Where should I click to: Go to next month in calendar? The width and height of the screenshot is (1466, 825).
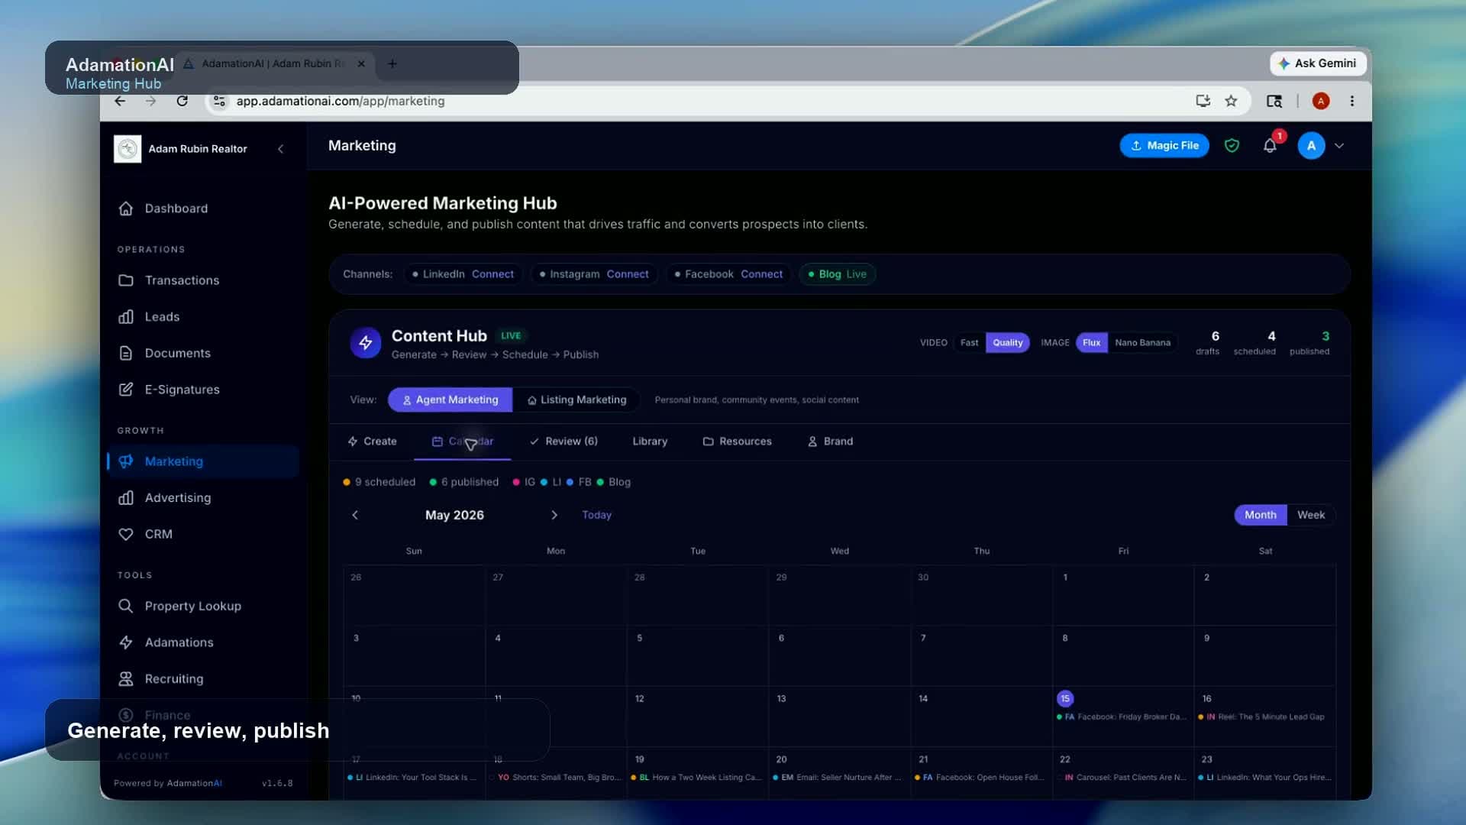pyautogui.click(x=554, y=516)
